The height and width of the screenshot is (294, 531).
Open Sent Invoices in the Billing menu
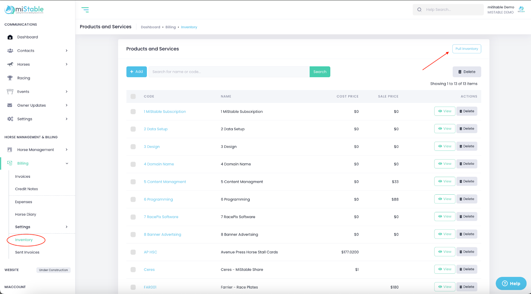27,252
